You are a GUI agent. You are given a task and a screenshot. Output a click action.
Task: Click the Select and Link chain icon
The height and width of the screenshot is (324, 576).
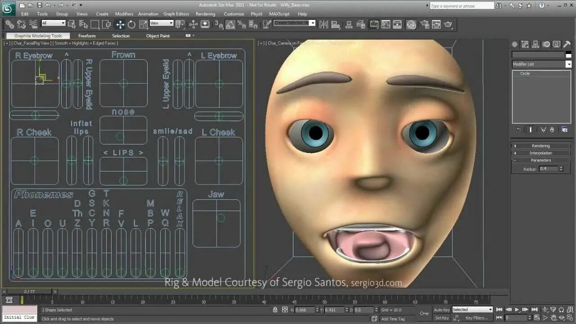[x=9, y=24]
